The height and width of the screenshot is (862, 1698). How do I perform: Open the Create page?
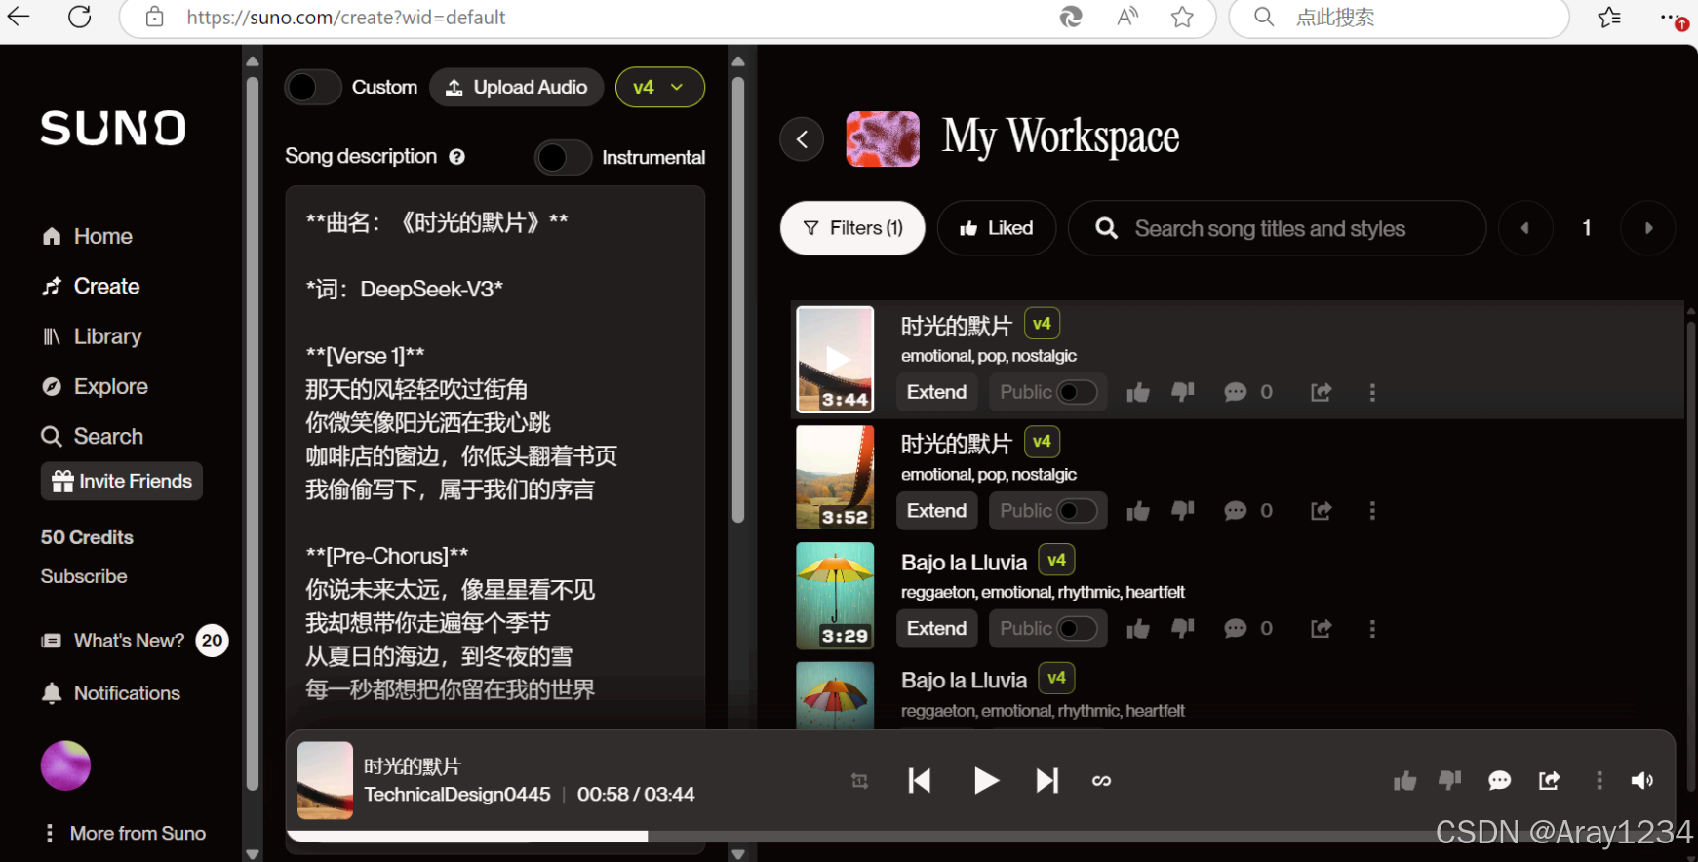pyautogui.click(x=91, y=286)
